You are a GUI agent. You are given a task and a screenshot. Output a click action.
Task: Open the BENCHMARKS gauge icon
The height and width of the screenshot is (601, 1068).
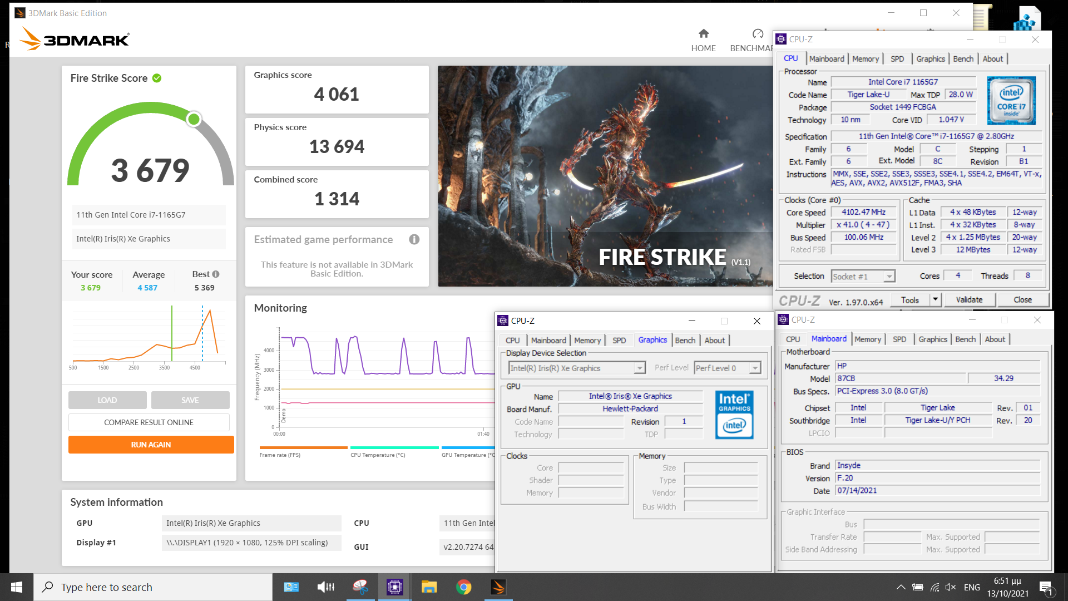(x=758, y=33)
